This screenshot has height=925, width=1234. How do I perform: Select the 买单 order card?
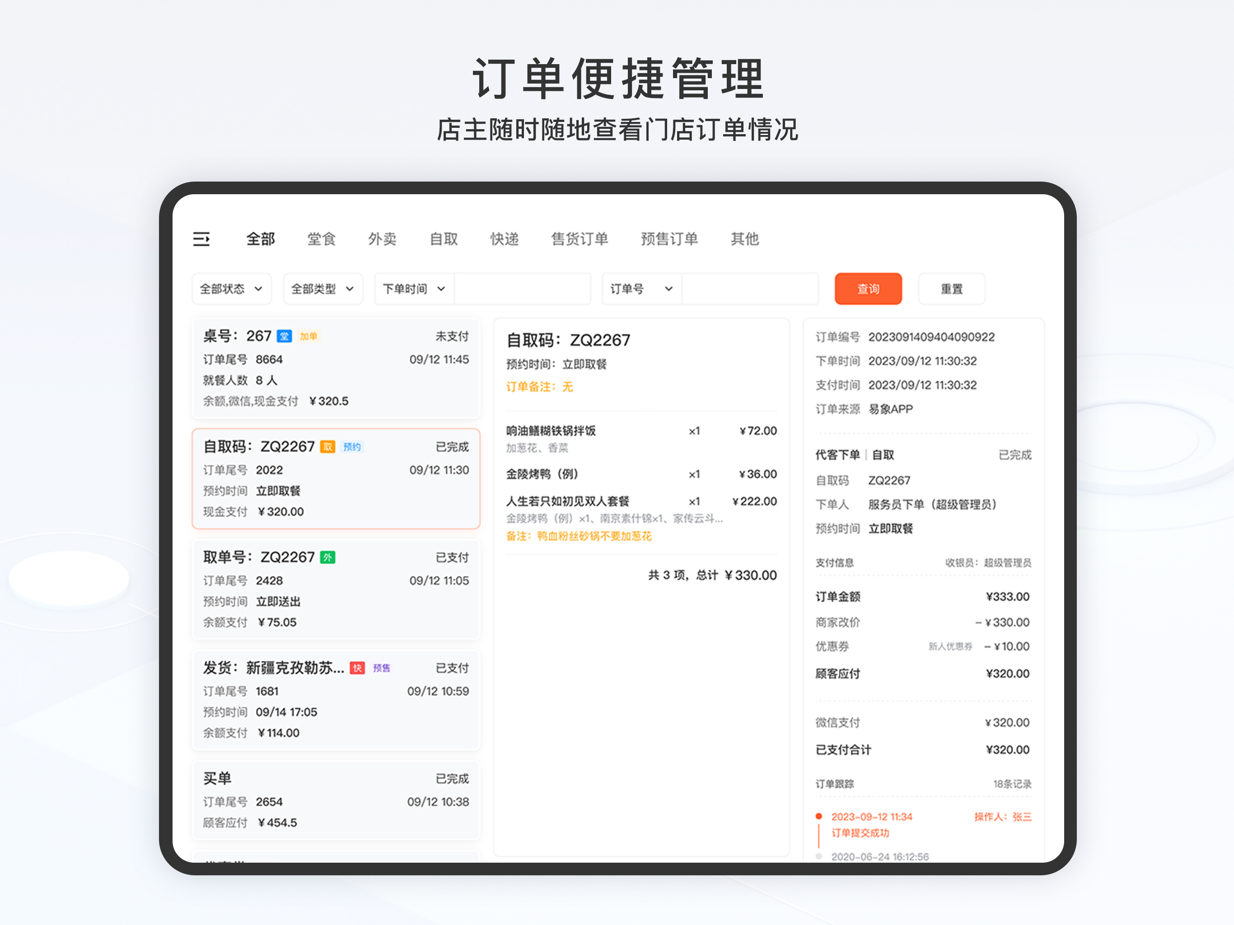(336, 800)
